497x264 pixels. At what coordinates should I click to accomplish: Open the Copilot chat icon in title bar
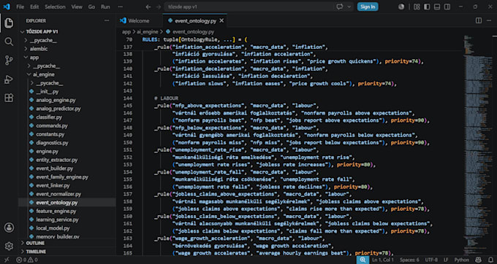click(340, 7)
